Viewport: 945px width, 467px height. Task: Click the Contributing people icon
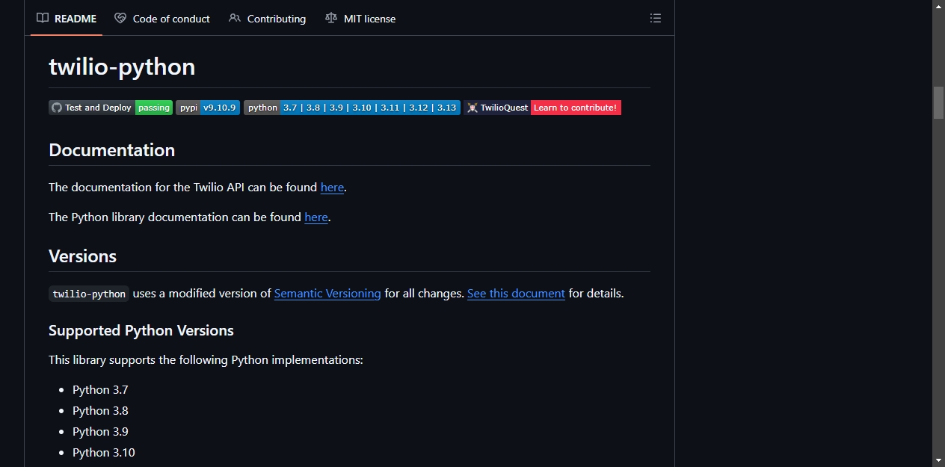click(x=235, y=18)
